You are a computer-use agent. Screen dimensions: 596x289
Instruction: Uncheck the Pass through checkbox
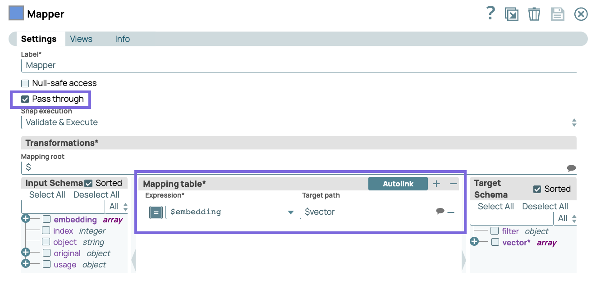click(x=25, y=99)
